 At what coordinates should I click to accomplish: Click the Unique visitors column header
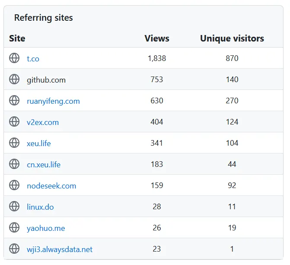(232, 38)
